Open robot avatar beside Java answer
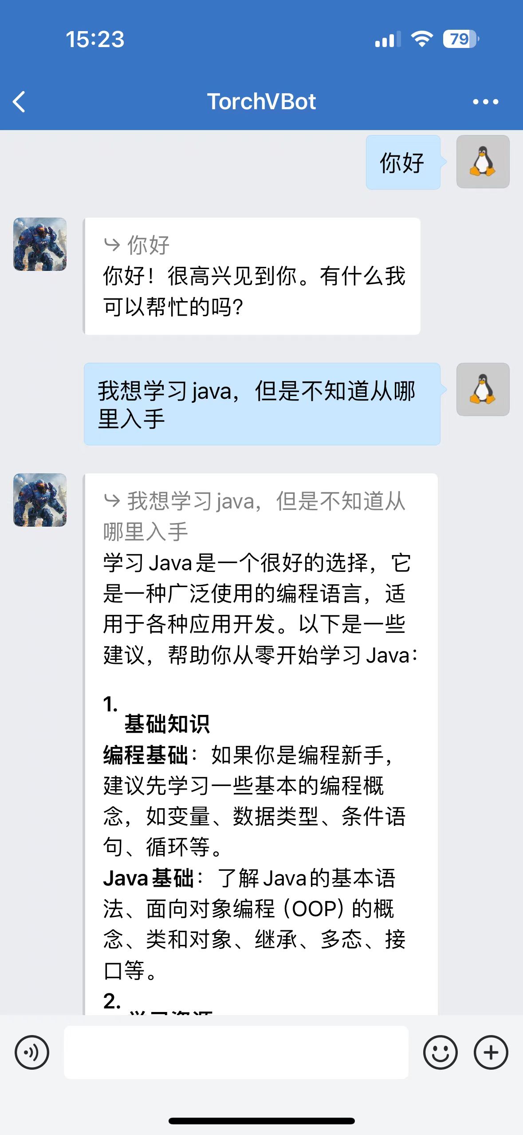The width and height of the screenshot is (523, 1135). pyautogui.click(x=40, y=500)
